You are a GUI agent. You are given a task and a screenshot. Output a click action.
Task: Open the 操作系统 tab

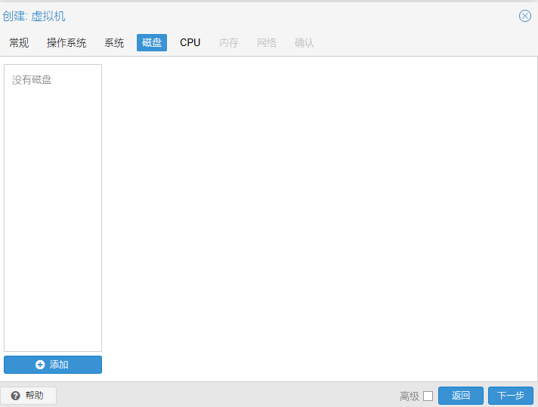tap(66, 42)
